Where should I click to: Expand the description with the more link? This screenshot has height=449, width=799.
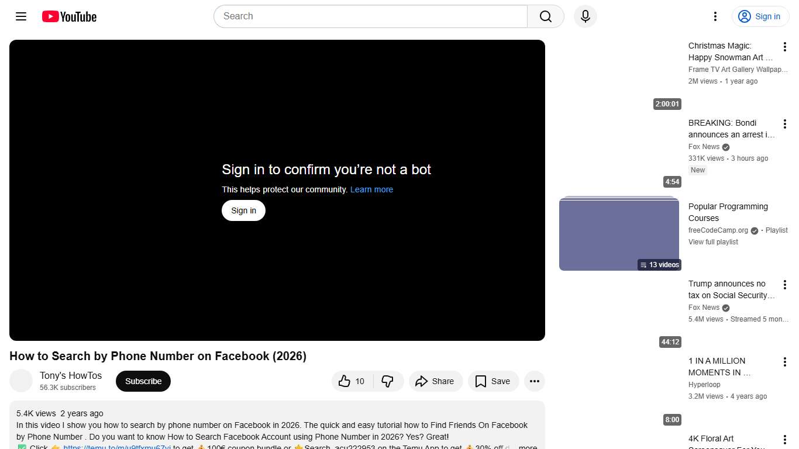point(526,447)
